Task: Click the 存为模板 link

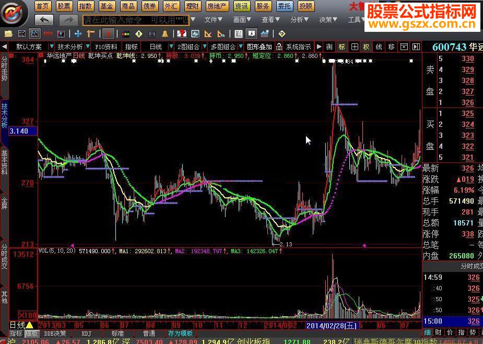Action: click(180, 333)
